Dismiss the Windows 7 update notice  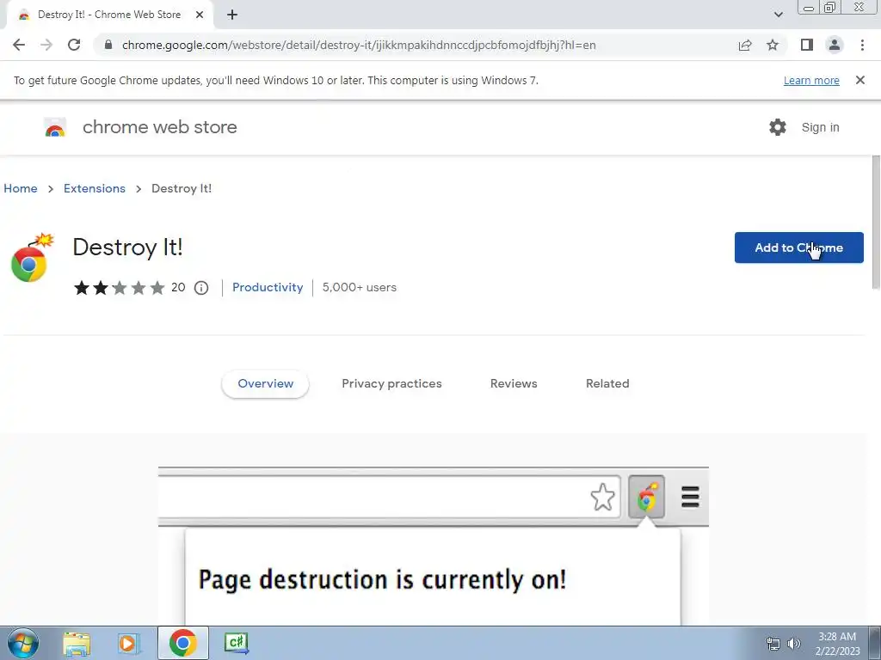coord(859,80)
